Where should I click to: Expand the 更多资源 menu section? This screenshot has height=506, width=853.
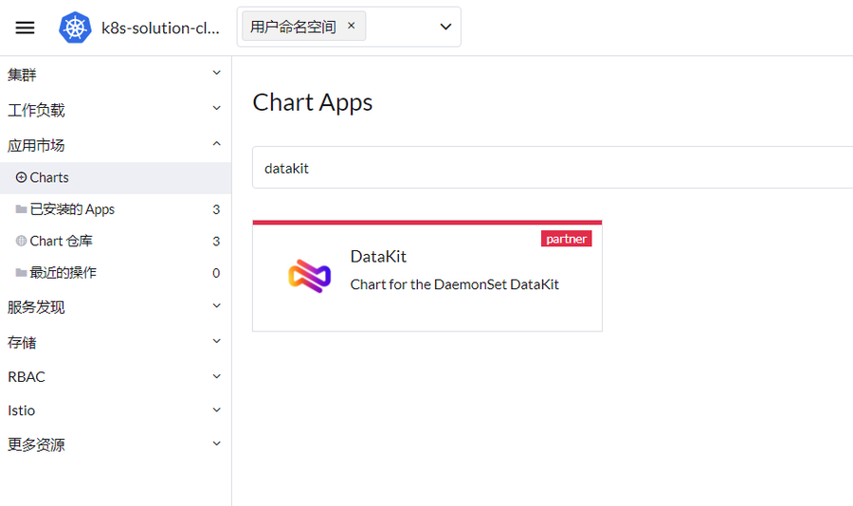click(116, 444)
